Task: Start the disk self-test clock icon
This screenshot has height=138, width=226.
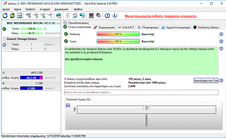Action: coord(36,15)
